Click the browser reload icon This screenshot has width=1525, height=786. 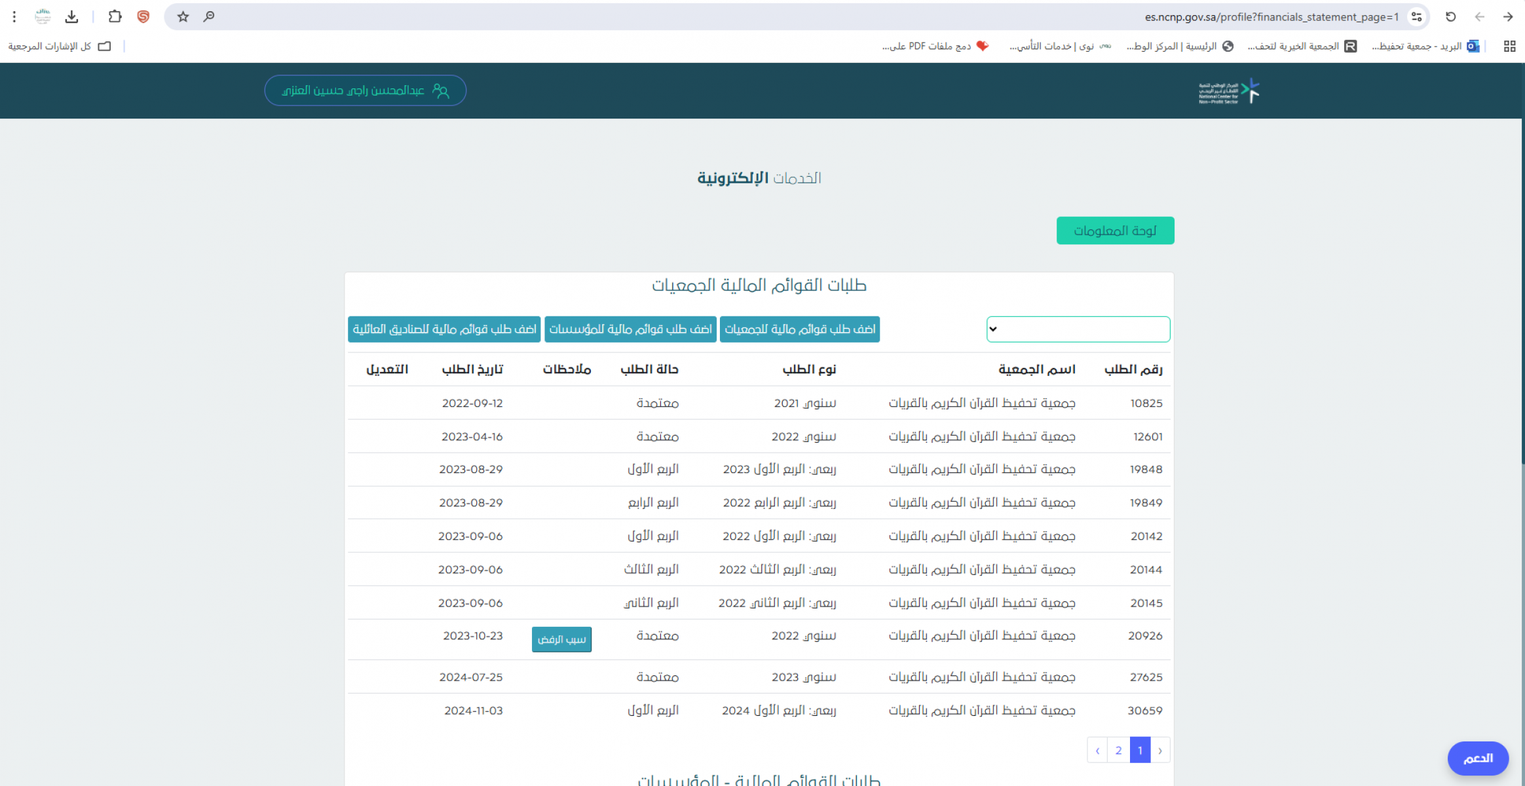tap(1450, 17)
